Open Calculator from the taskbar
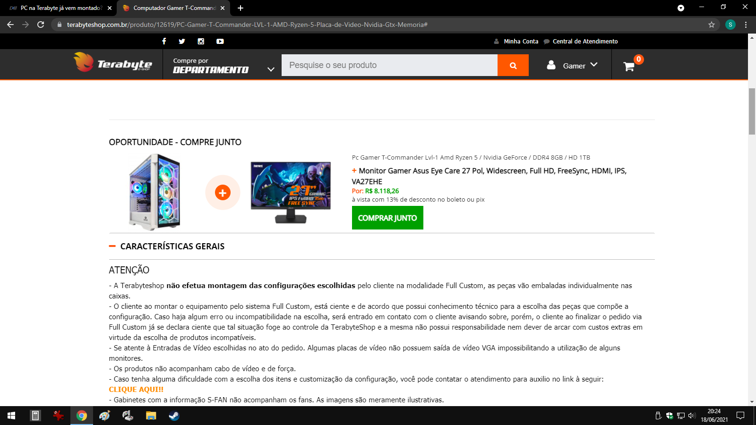Viewport: 756px width, 425px height. 35,416
